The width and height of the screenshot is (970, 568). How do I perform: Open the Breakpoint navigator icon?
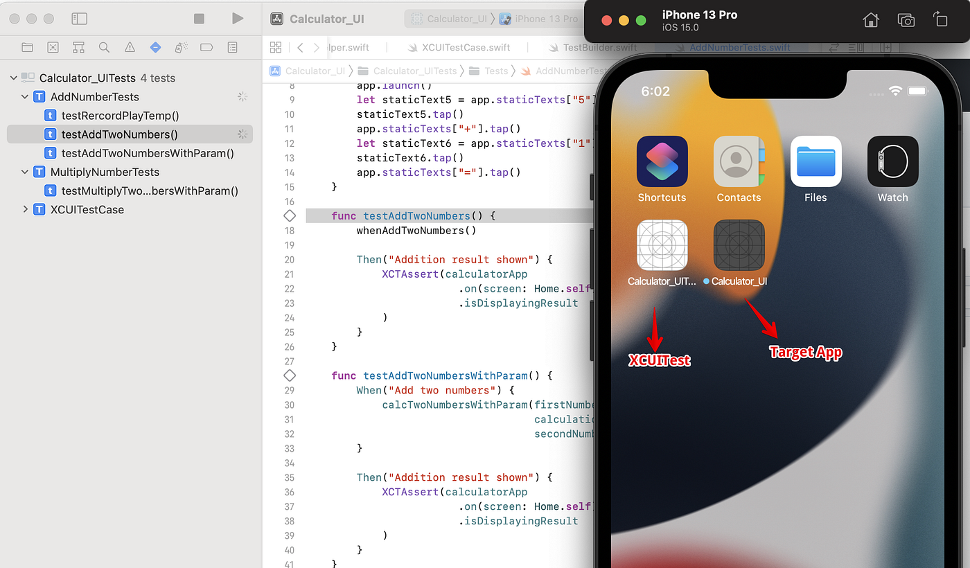206,47
